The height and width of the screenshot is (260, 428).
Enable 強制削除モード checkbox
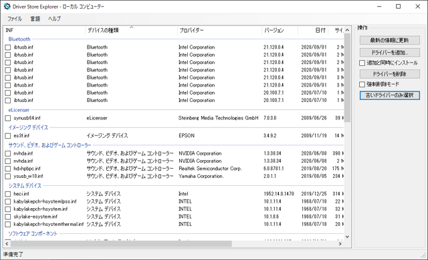coord(362,84)
